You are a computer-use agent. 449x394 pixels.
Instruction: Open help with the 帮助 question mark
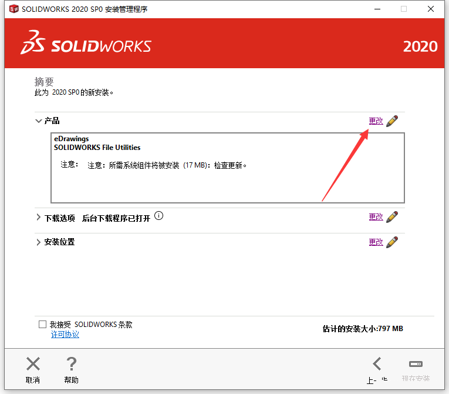click(71, 364)
